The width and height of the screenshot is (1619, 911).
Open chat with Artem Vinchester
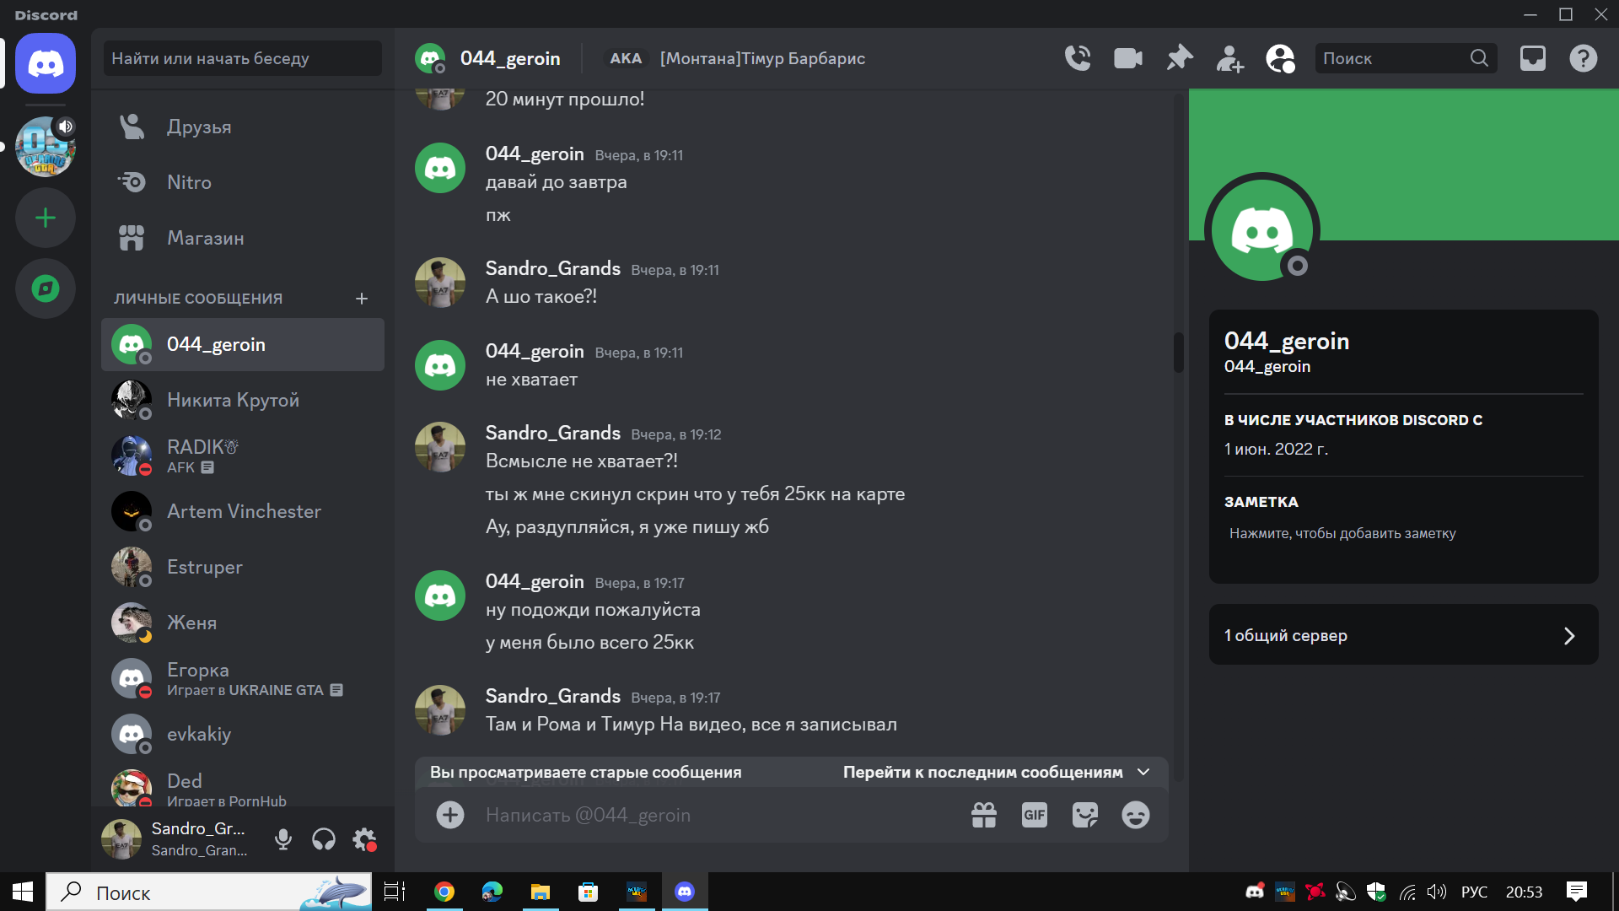pyautogui.click(x=243, y=511)
